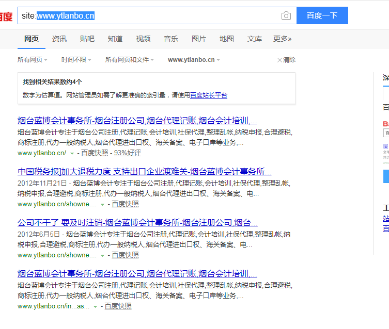Click the 93%好评 rating link
Screen dimensions: 389x329
coord(127,153)
